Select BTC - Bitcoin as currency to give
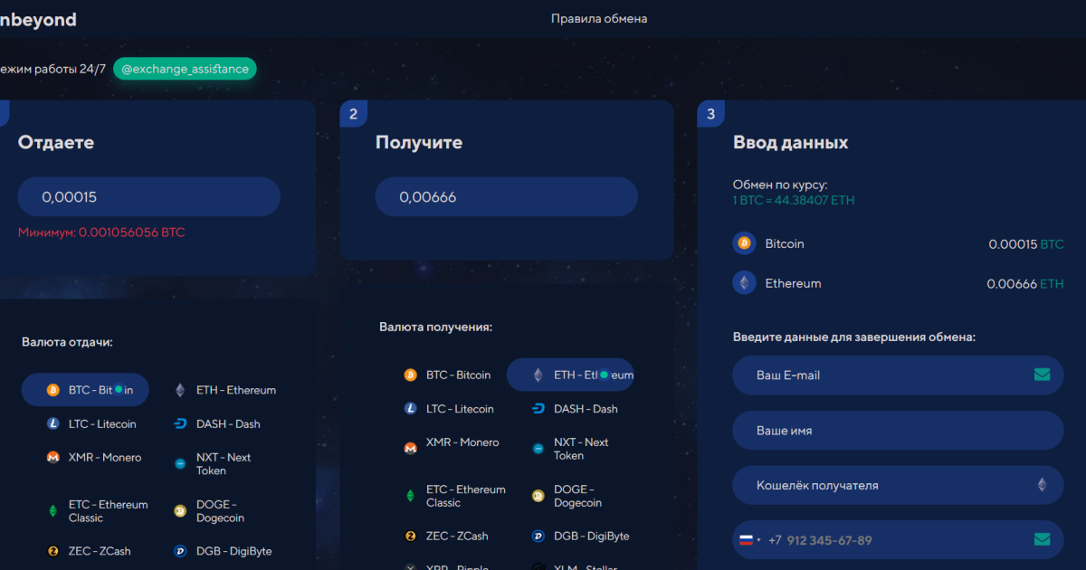This screenshot has height=570, width=1086. click(x=85, y=390)
